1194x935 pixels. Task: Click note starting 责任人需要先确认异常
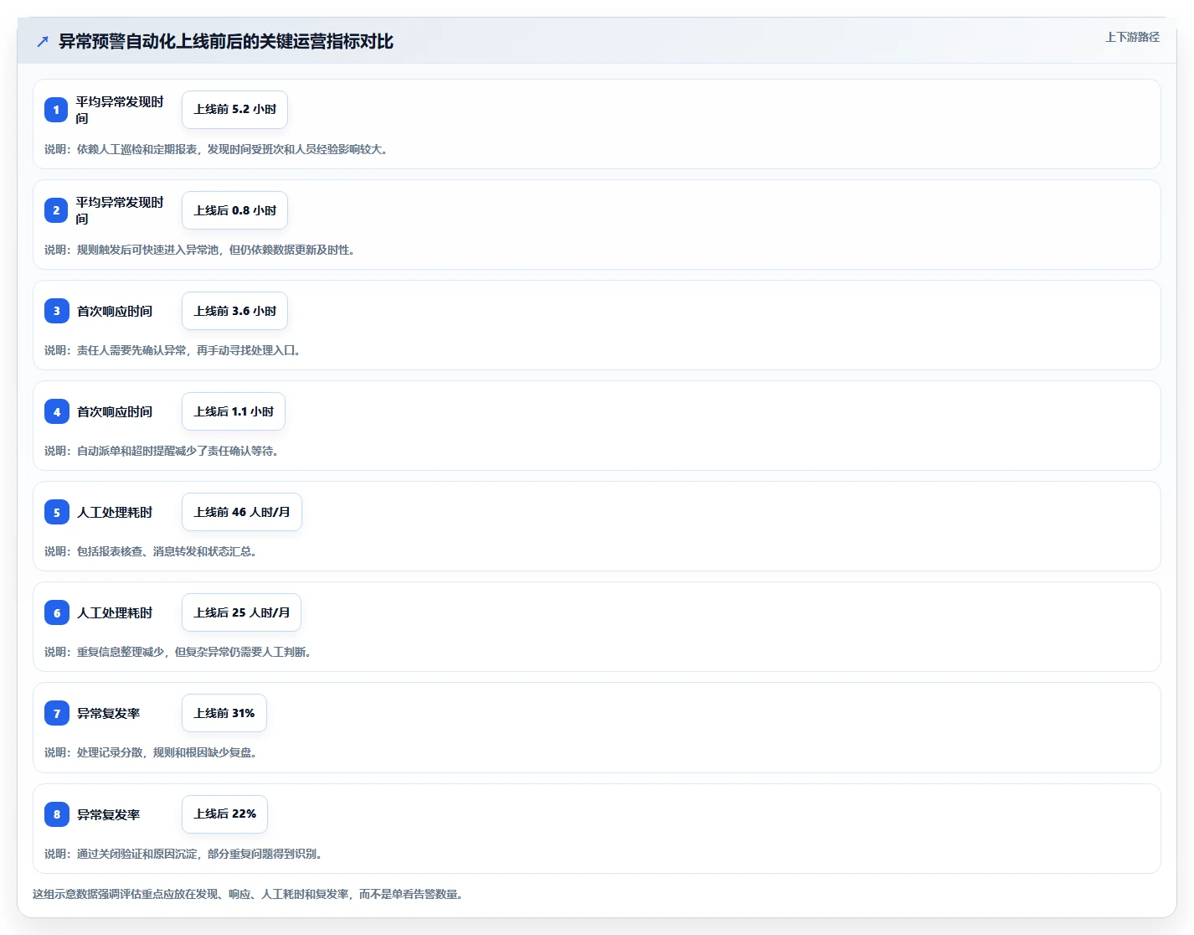click(x=172, y=350)
